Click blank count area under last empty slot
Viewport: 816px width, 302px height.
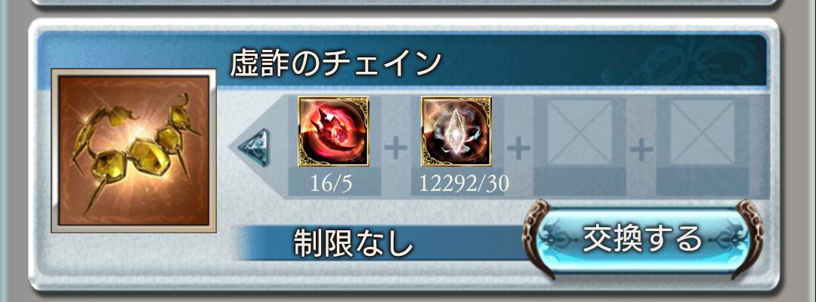[x=703, y=183]
